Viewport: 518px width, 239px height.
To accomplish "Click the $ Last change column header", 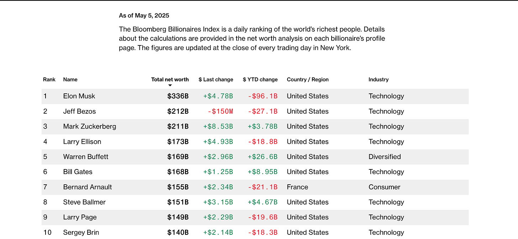I will tap(216, 80).
